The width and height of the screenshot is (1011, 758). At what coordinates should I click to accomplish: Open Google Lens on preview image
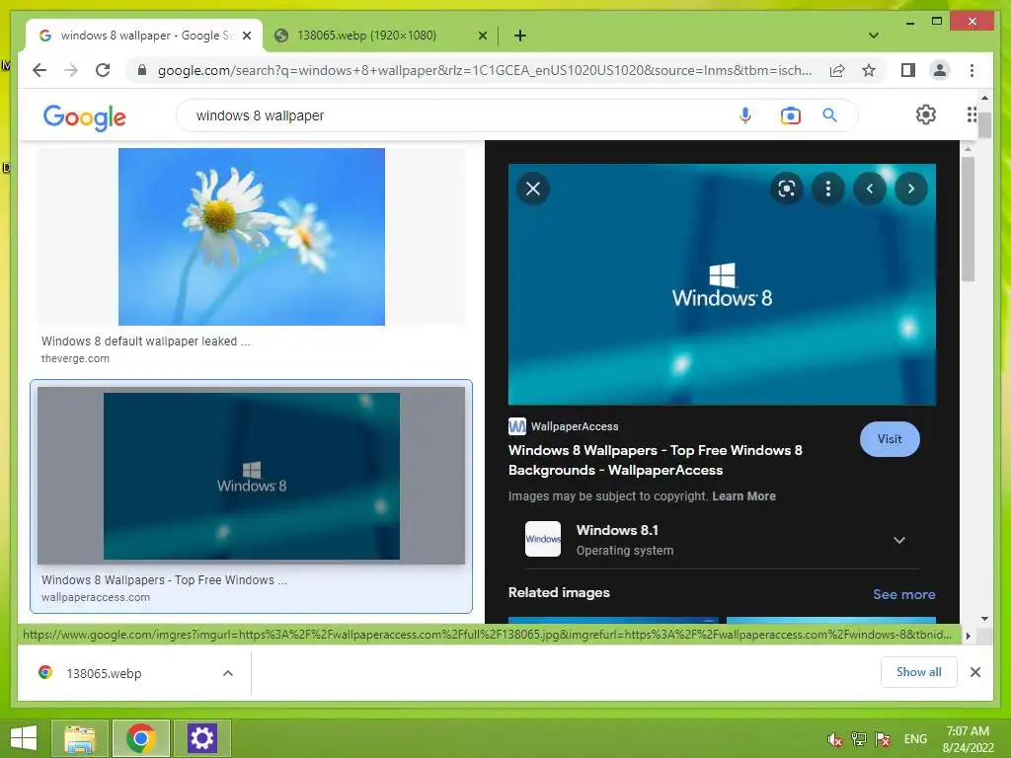pos(786,189)
